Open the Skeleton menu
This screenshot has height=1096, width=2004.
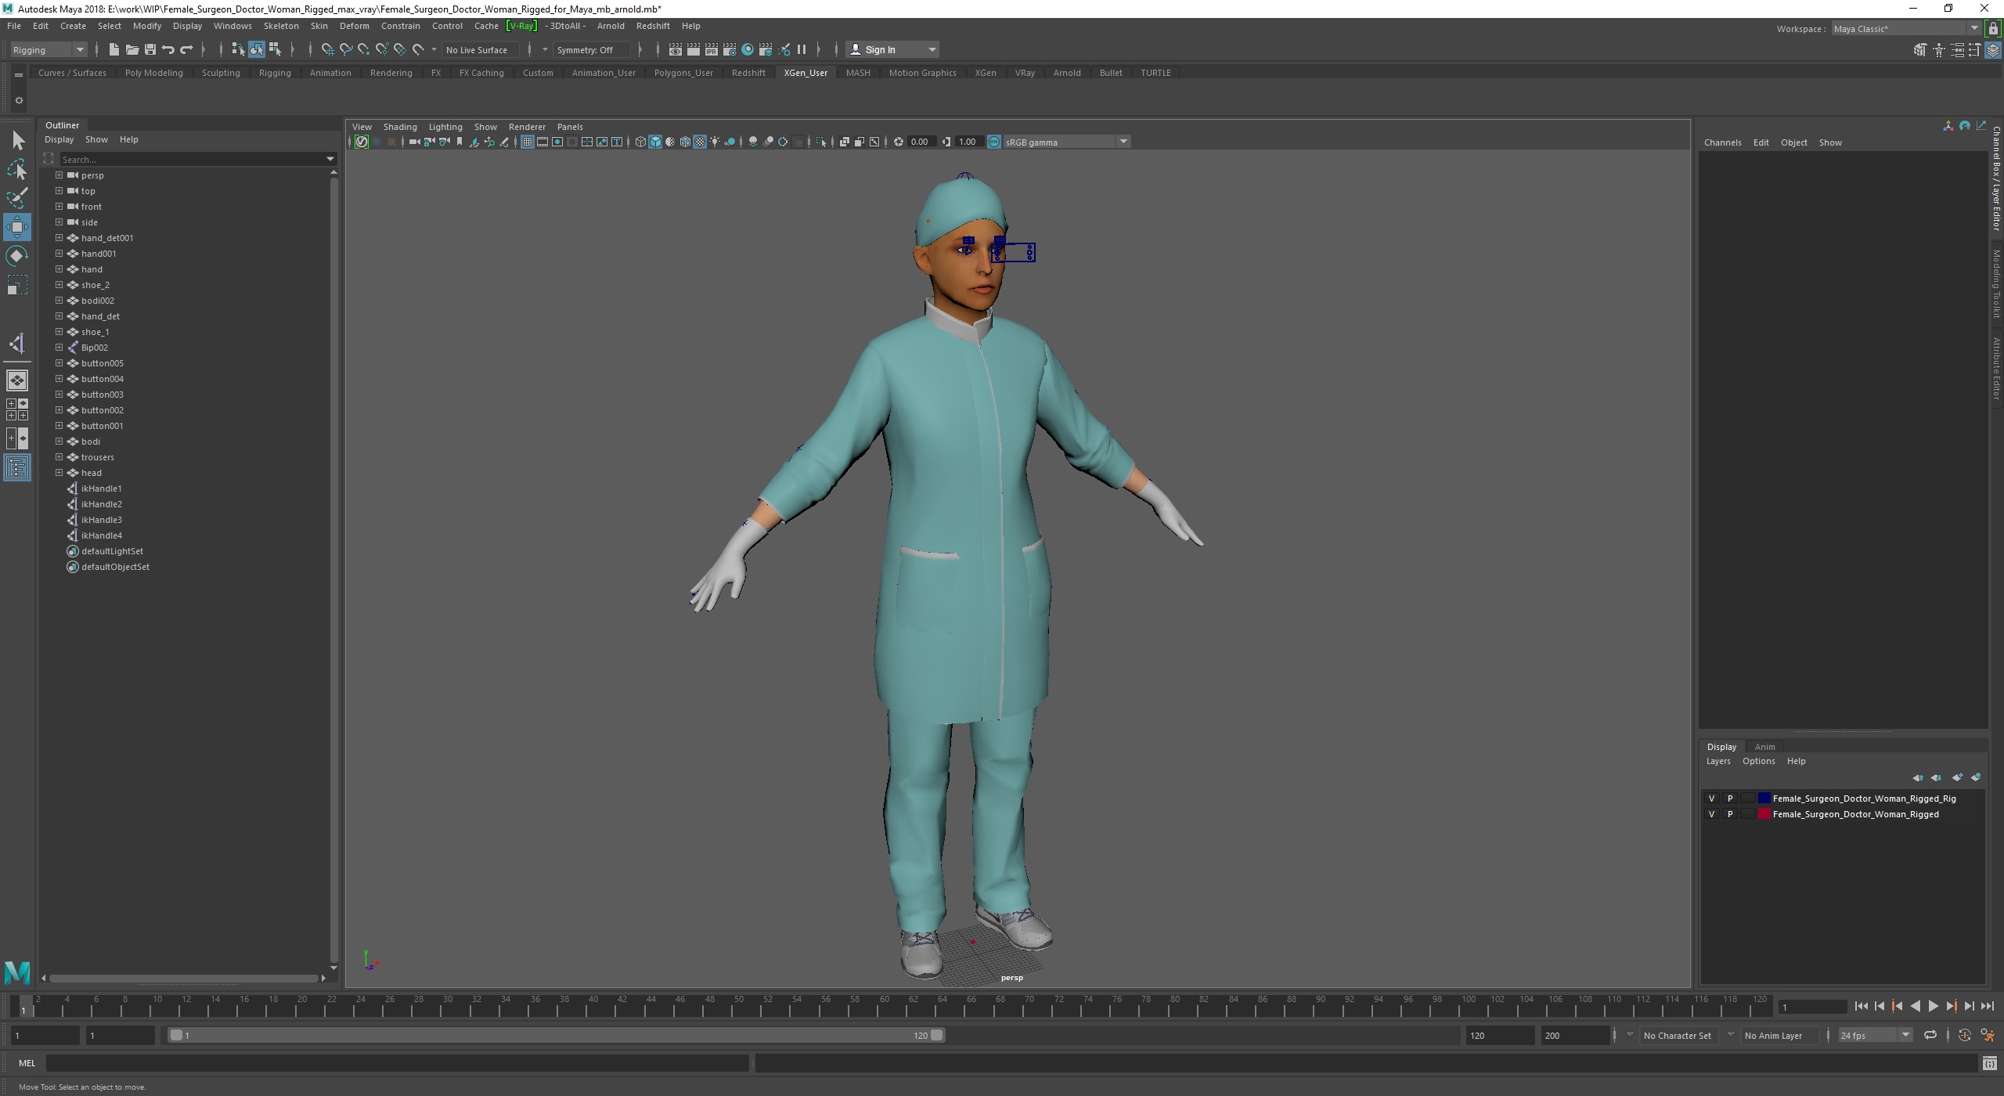coord(281,26)
